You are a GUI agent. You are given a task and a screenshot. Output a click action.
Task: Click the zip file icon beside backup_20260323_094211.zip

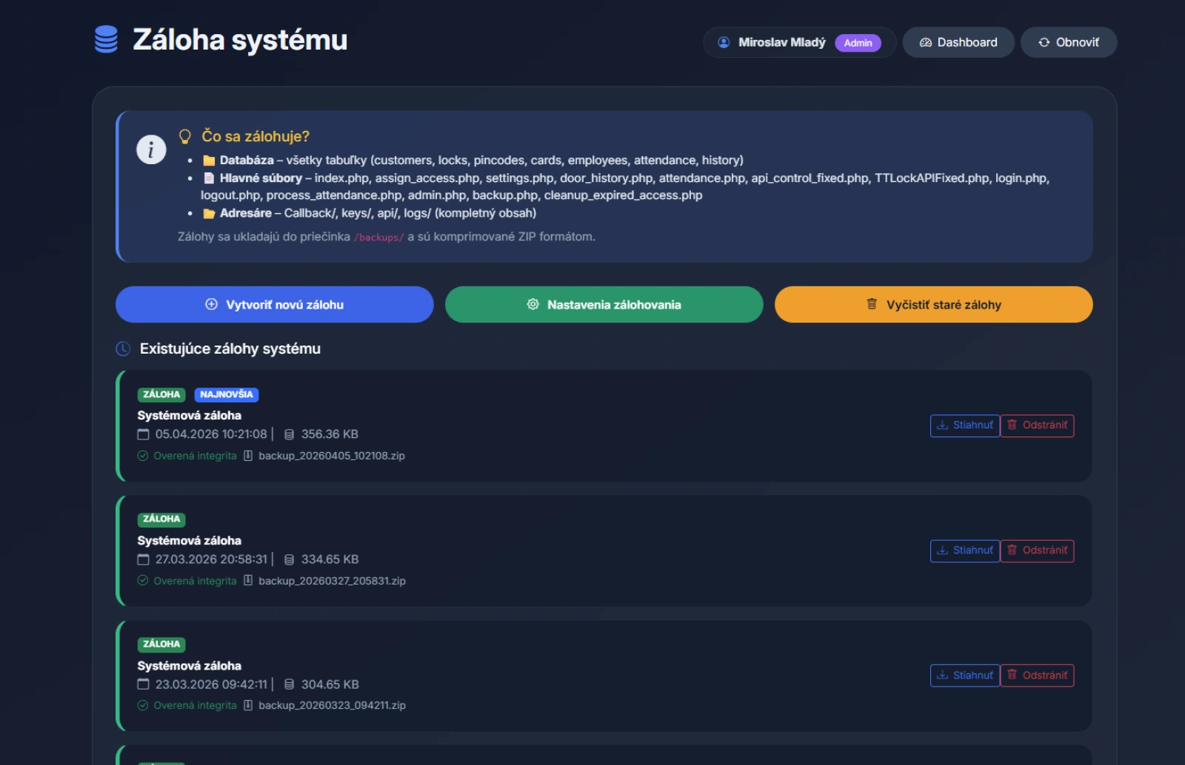tap(248, 705)
